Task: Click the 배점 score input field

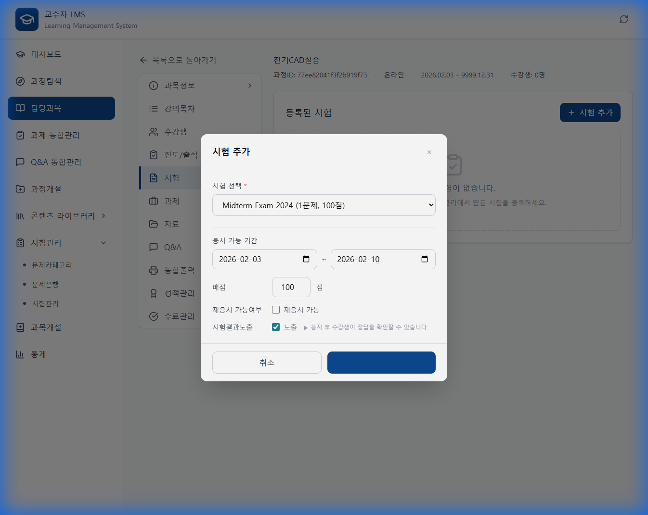Action: [x=291, y=287]
